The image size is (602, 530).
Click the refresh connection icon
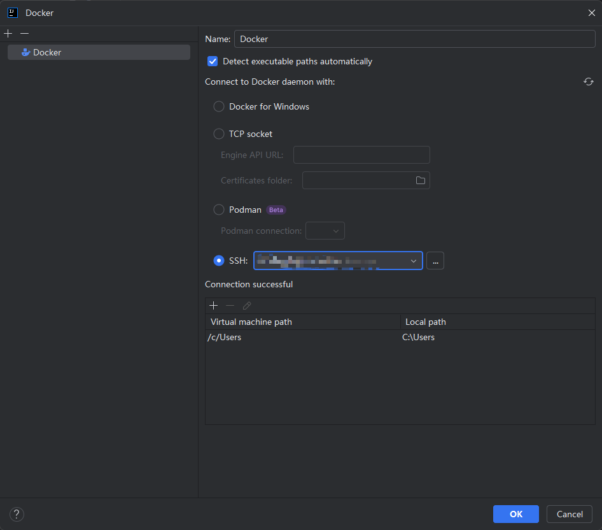pos(588,82)
